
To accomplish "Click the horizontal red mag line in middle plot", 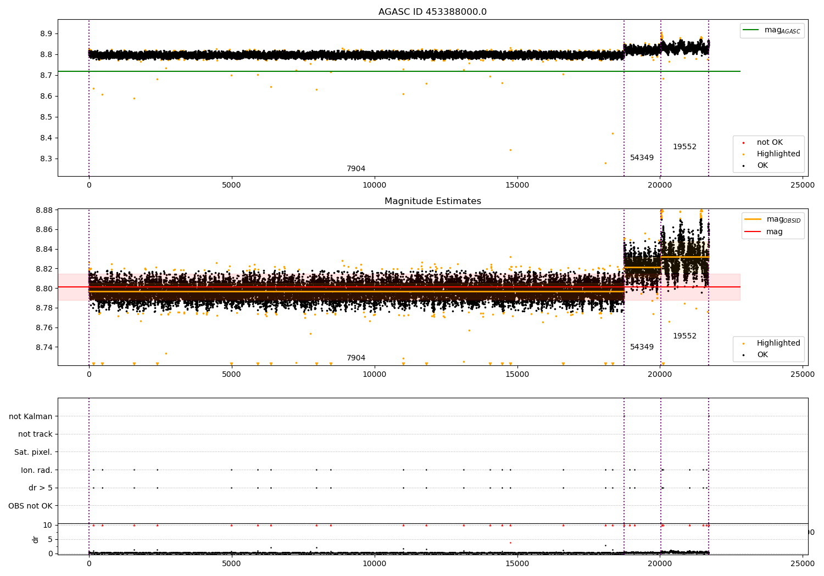I will pos(399,287).
